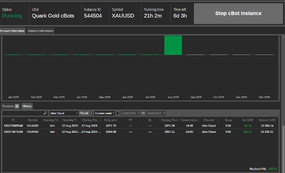Click the Swap column header

(x=228, y=120)
